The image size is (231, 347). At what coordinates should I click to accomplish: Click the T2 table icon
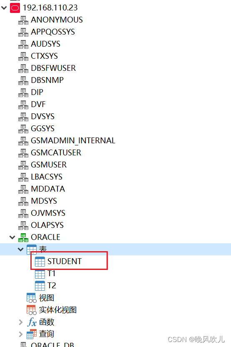coord(40,286)
